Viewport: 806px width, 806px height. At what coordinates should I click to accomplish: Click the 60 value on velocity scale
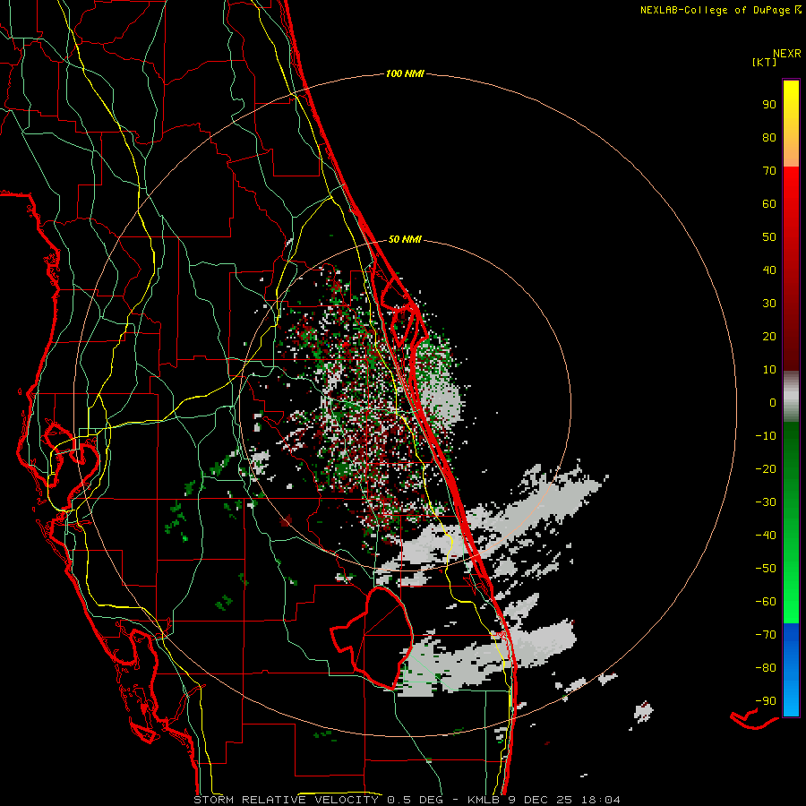(x=769, y=204)
